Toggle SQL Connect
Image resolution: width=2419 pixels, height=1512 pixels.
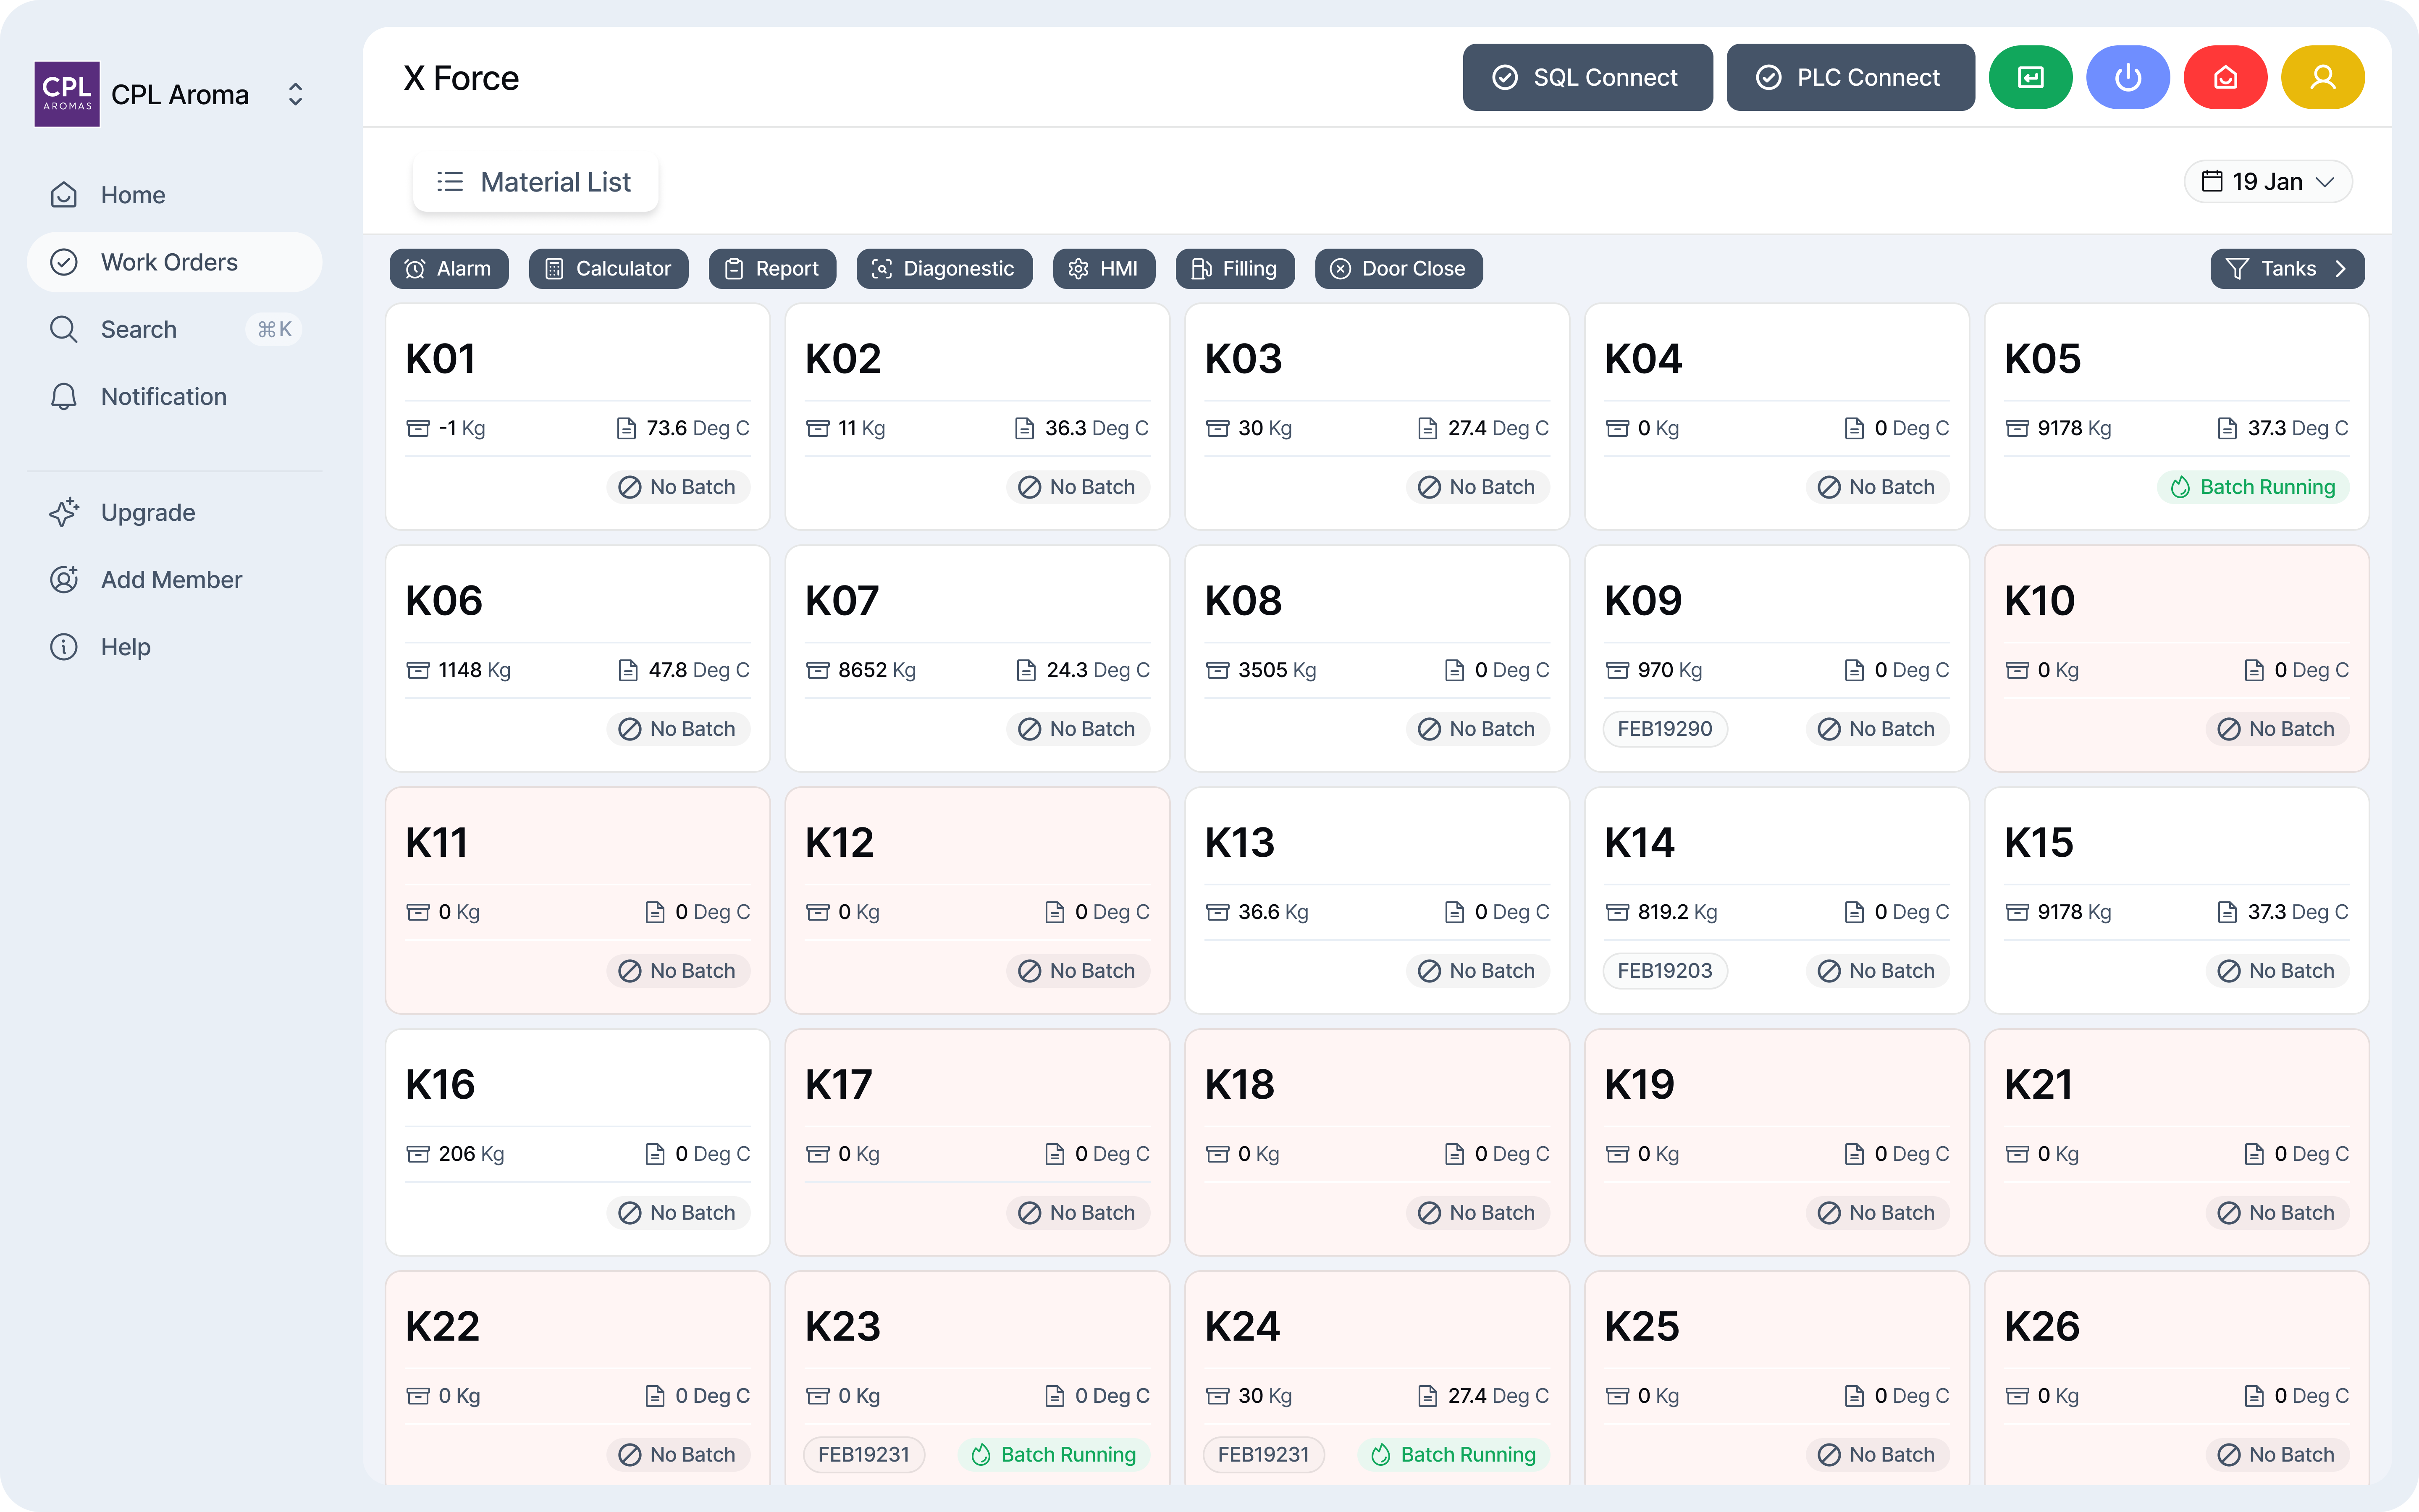[x=1587, y=77]
